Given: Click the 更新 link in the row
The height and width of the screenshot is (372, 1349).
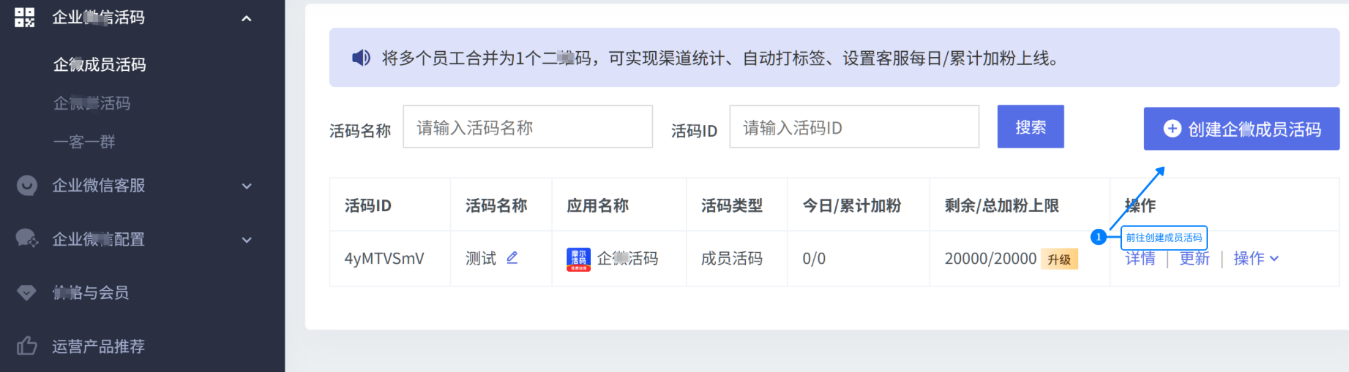Looking at the screenshot, I should click(x=1195, y=258).
